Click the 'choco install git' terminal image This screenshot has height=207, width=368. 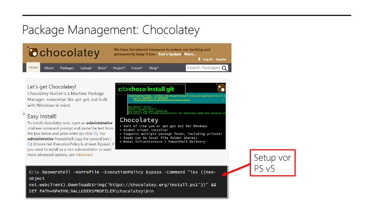170,116
